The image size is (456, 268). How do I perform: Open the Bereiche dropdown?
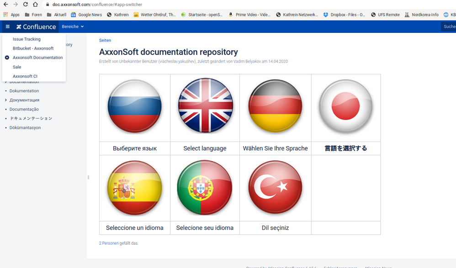(73, 26)
